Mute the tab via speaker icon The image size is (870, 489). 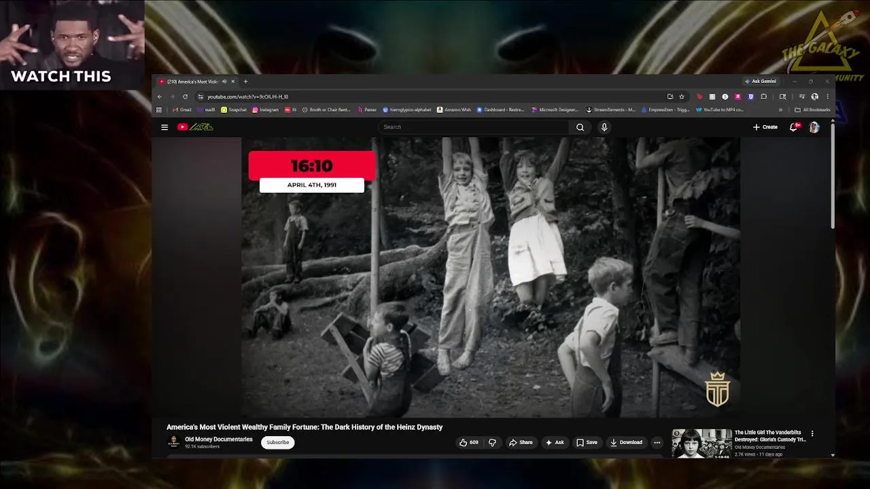tap(224, 81)
